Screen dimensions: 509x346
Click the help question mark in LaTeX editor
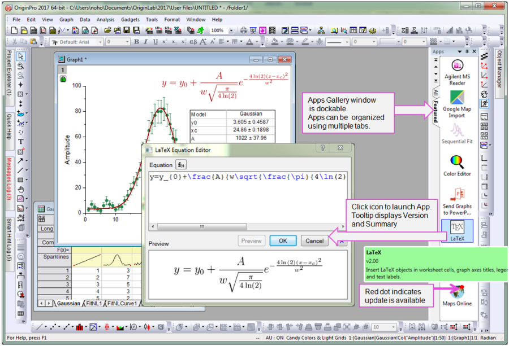click(x=323, y=148)
